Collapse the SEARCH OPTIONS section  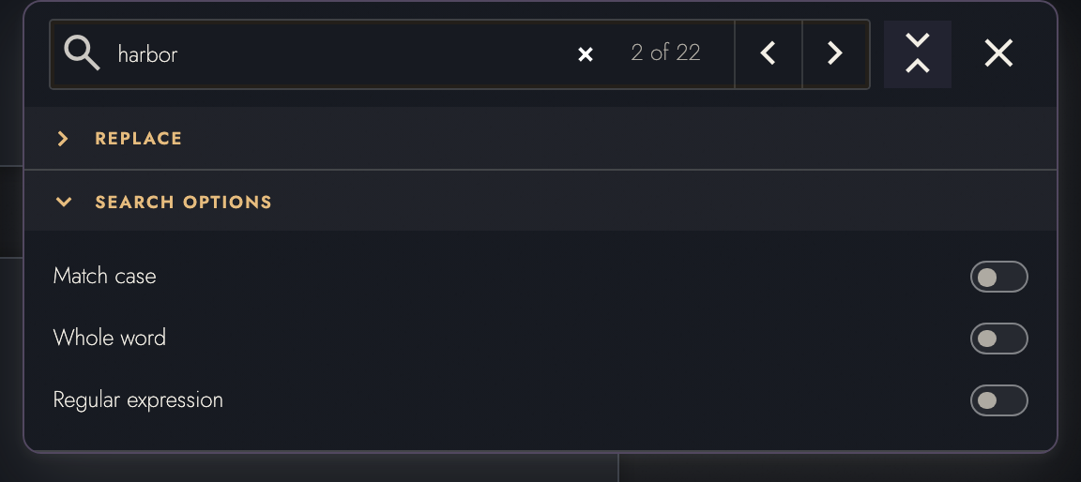183,203
